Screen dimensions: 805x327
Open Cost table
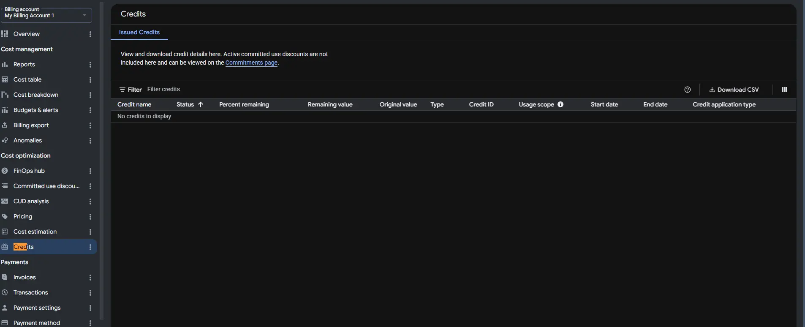pos(27,79)
